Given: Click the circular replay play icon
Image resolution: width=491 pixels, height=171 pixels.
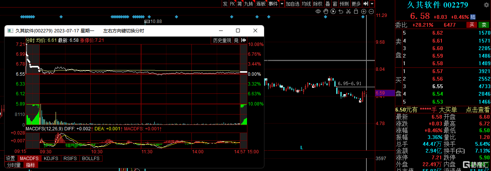Looking at the screenshot, I should tap(333, 12).
